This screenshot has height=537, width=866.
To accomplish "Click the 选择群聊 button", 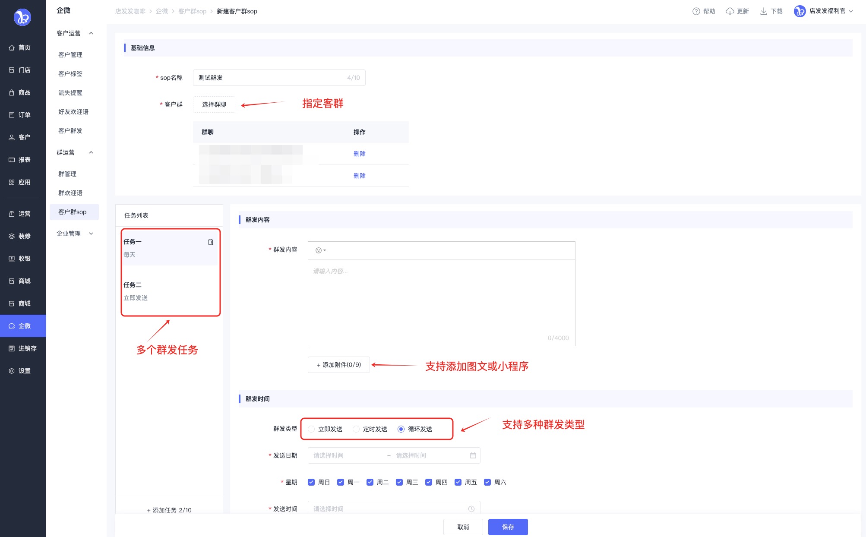I will click(x=214, y=104).
